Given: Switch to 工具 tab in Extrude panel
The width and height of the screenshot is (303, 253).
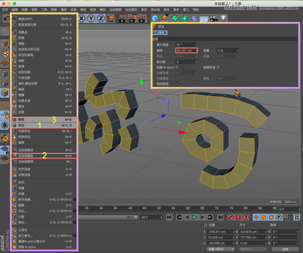Looking at the screenshot, I should coord(163,33).
